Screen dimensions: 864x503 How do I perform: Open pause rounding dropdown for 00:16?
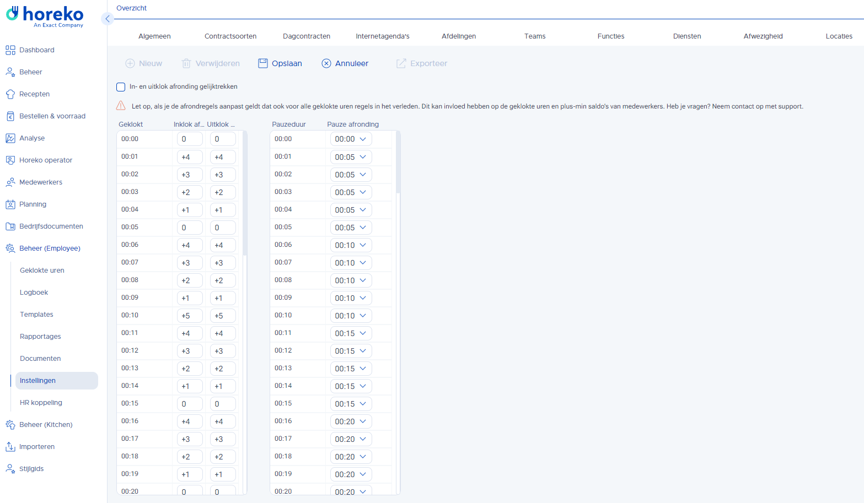351,421
